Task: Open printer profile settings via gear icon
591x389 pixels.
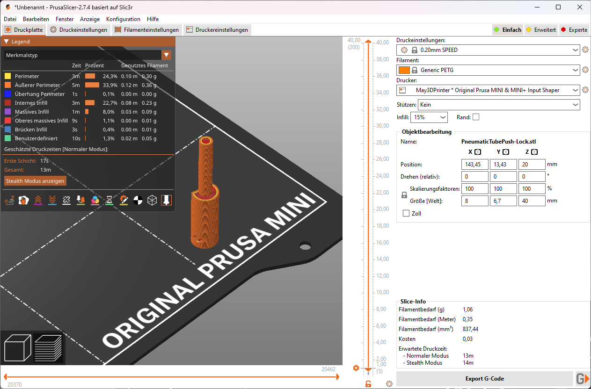Action: click(585, 90)
